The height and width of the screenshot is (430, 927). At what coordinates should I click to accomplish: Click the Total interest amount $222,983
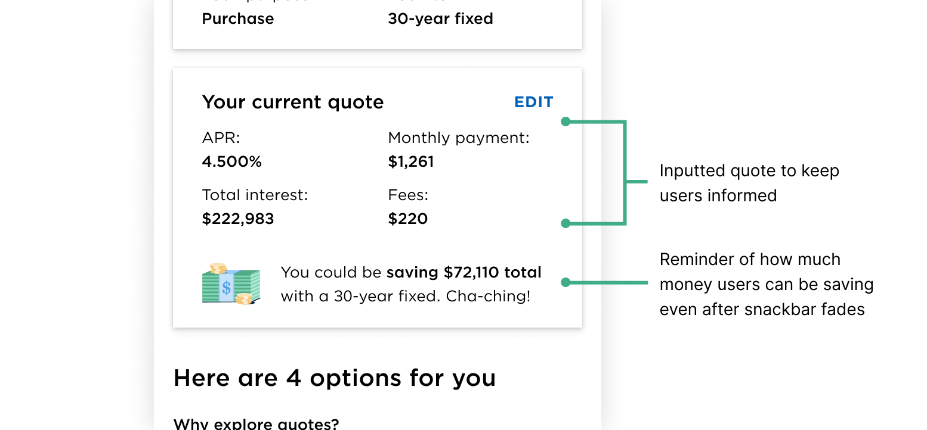[x=238, y=219]
